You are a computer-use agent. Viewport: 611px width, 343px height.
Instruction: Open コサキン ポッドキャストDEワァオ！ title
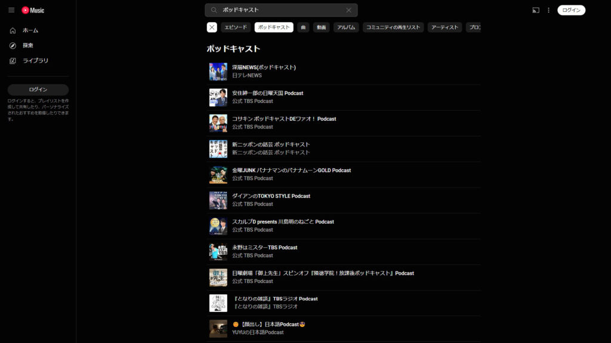284,119
